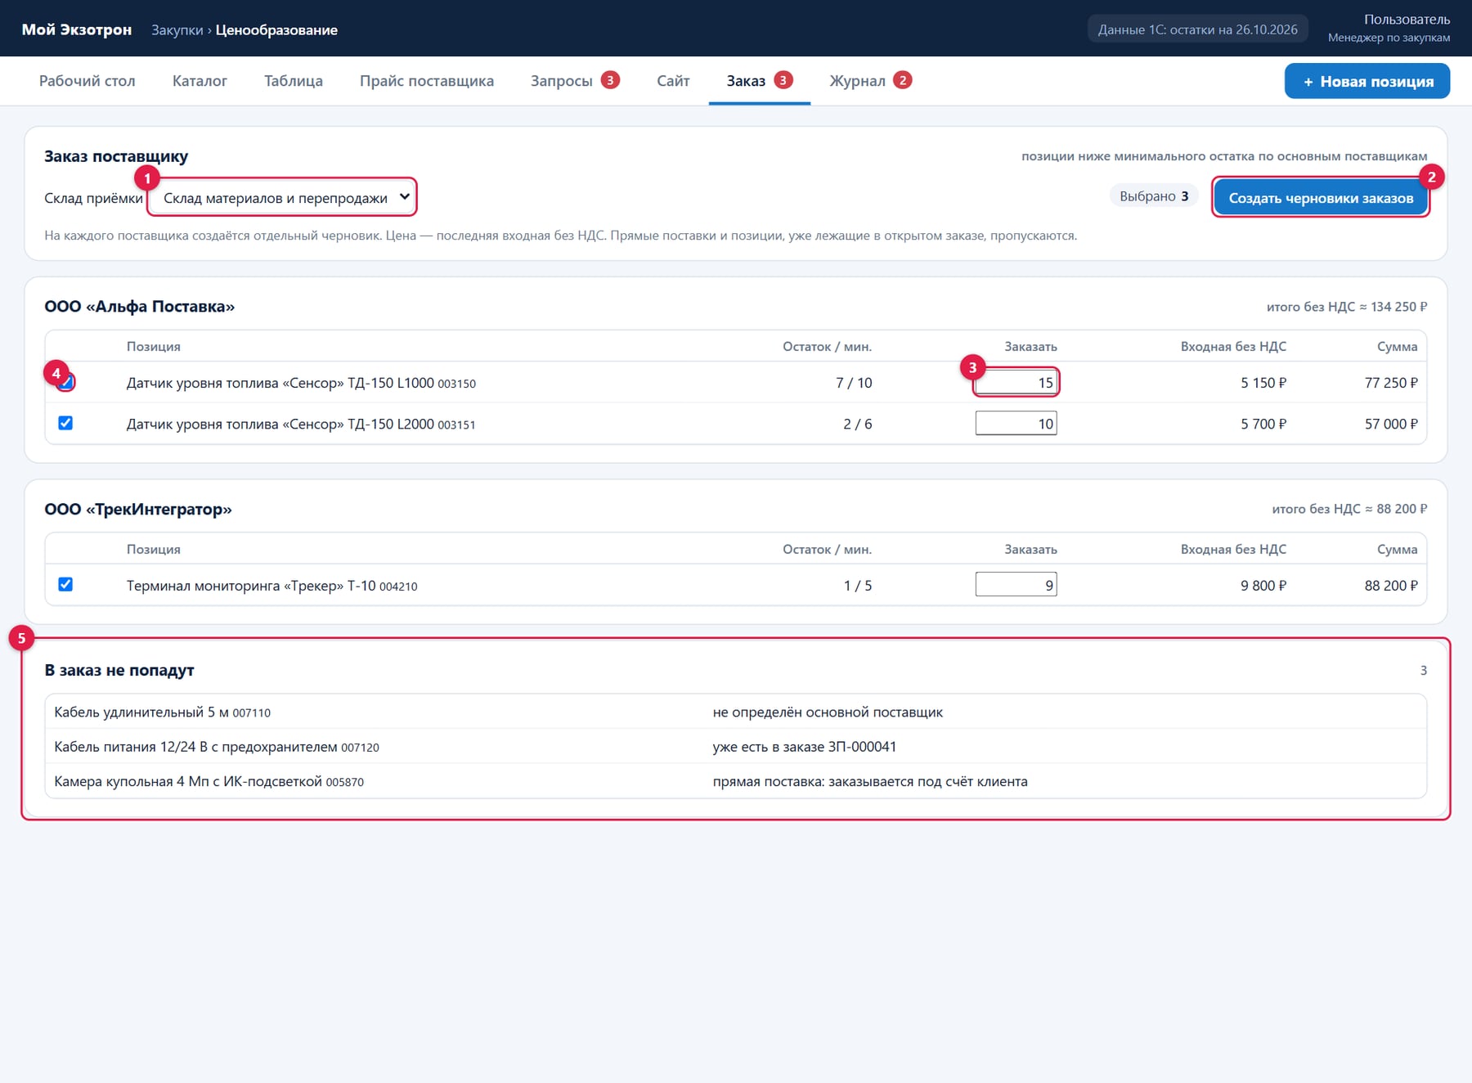Select the Заказ tab

coord(760,81)
